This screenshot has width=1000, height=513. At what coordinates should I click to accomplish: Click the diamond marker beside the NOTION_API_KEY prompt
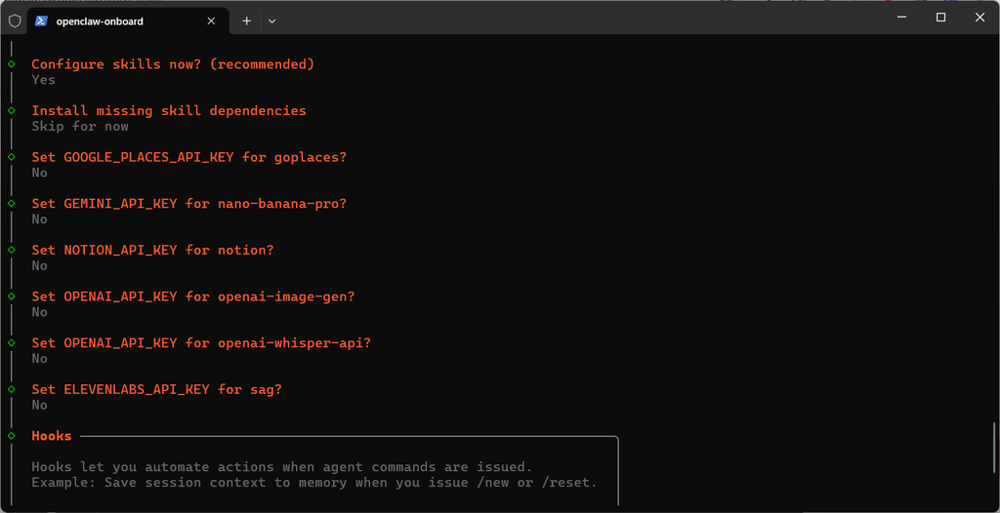click(12, 251)
